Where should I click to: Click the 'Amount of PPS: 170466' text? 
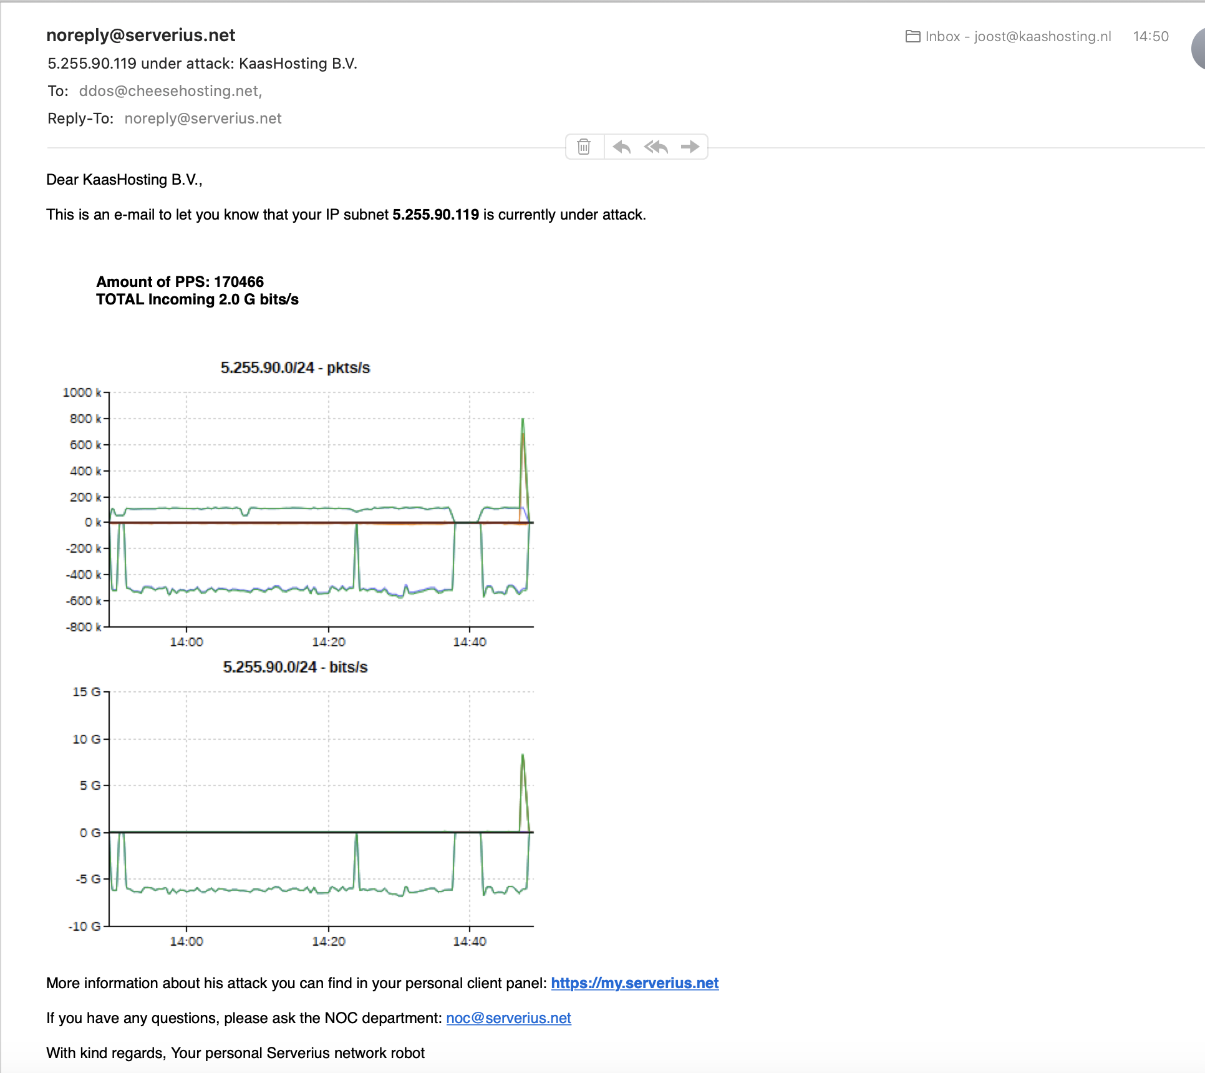pyautogui.click(x=180, y=282)
